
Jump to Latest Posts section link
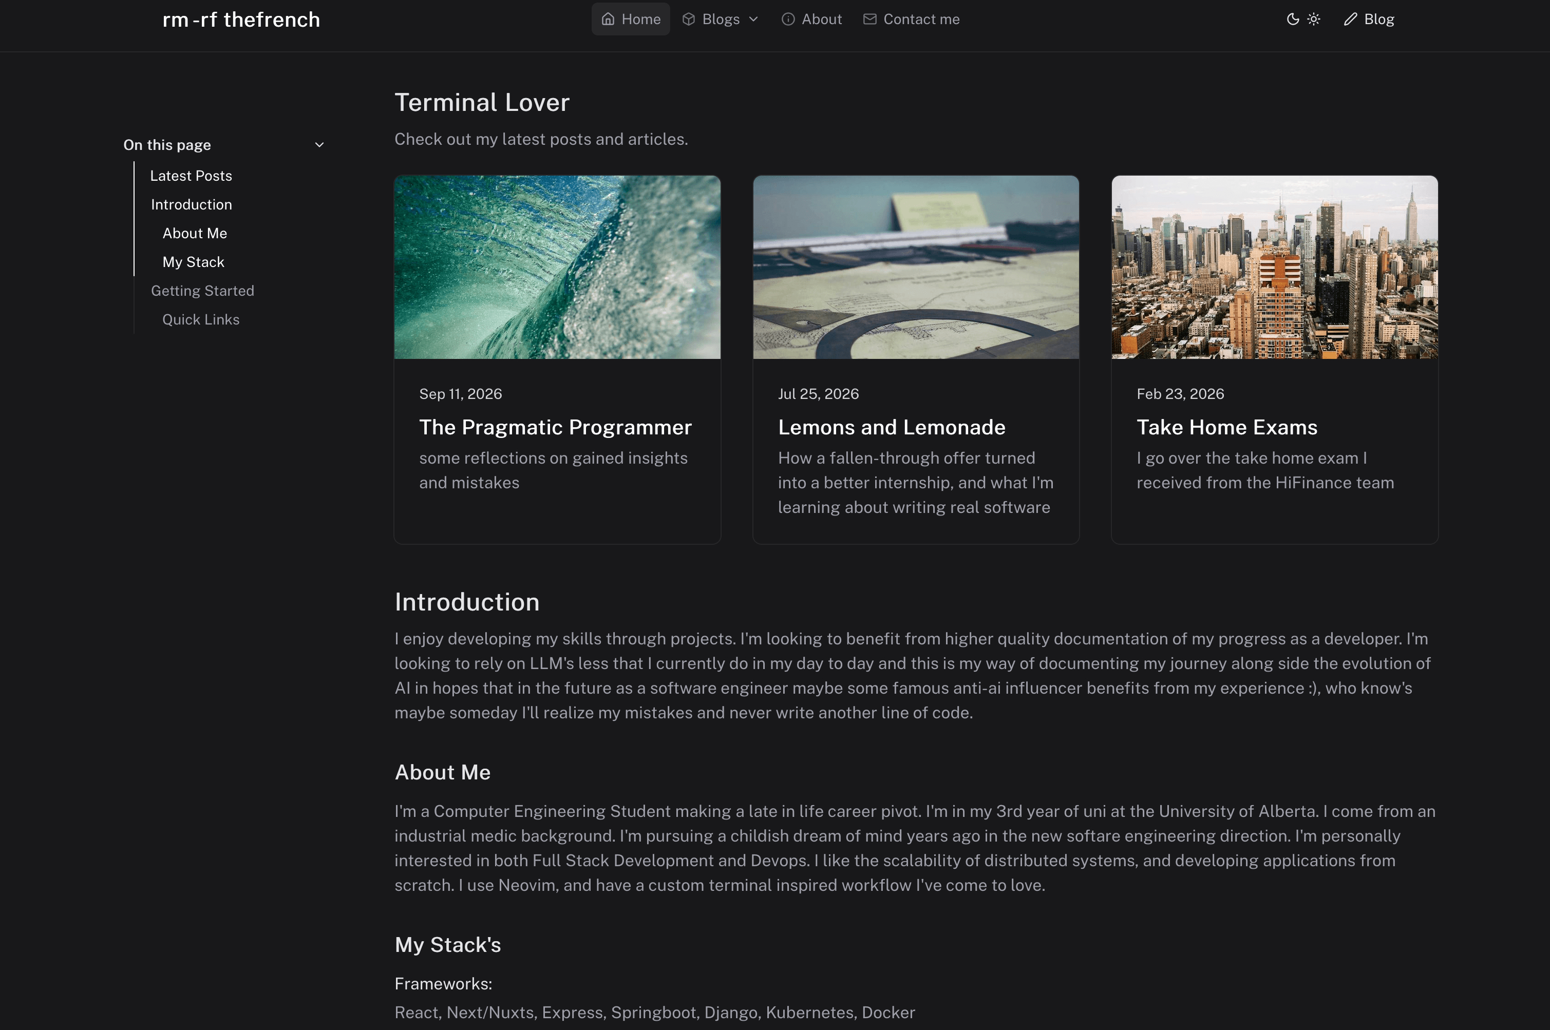click(x=191, y=176)
